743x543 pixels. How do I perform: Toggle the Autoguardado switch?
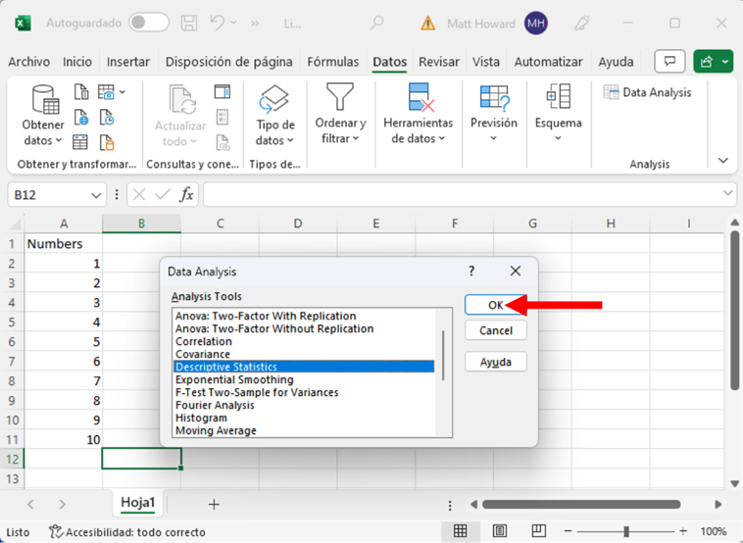click(x=148, y=23)
